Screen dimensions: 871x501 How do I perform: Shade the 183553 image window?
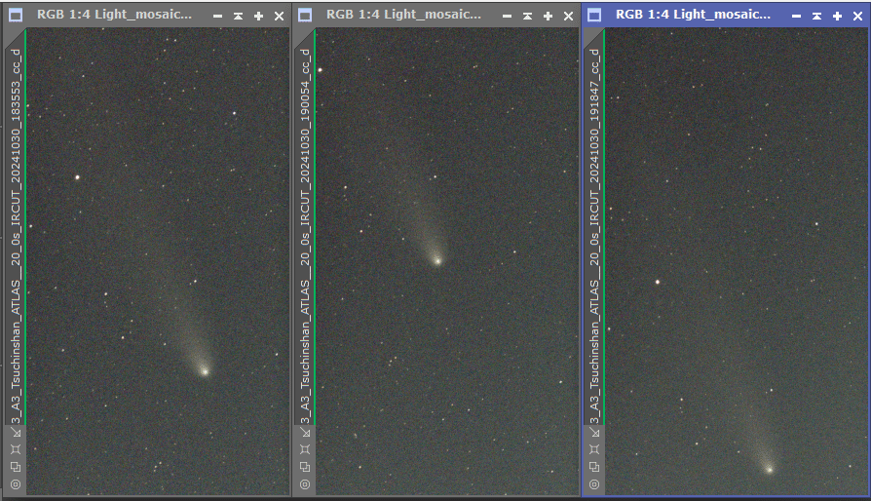click(x=239, y=17)
